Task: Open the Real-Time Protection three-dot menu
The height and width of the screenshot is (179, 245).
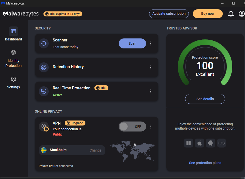Action: tap(151, 91)
